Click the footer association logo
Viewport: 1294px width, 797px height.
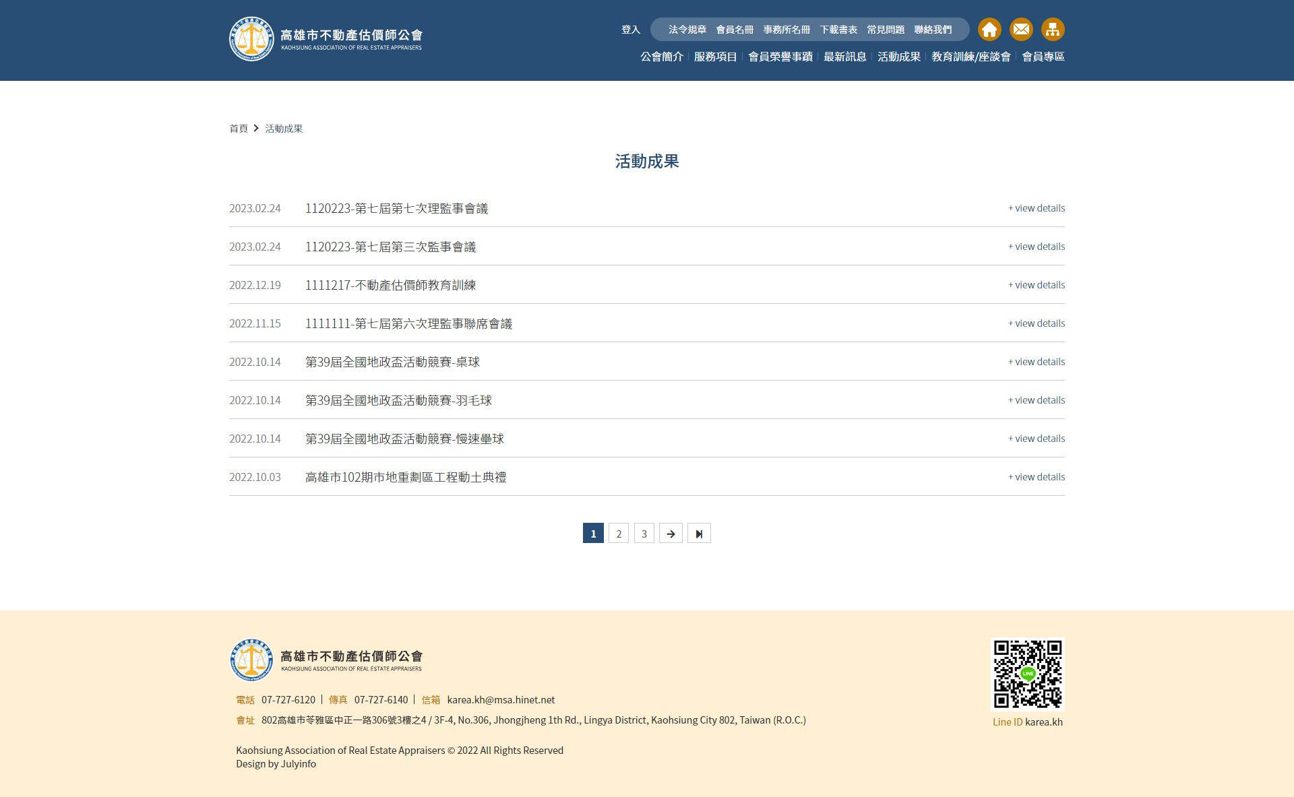329,660
